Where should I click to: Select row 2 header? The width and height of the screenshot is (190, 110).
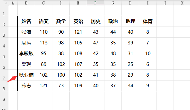click(x=4, y=21)
